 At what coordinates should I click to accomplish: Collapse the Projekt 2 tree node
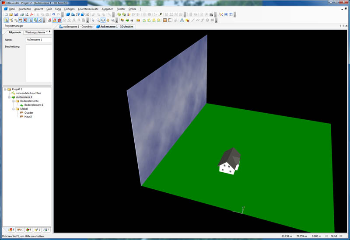[5, 89]
